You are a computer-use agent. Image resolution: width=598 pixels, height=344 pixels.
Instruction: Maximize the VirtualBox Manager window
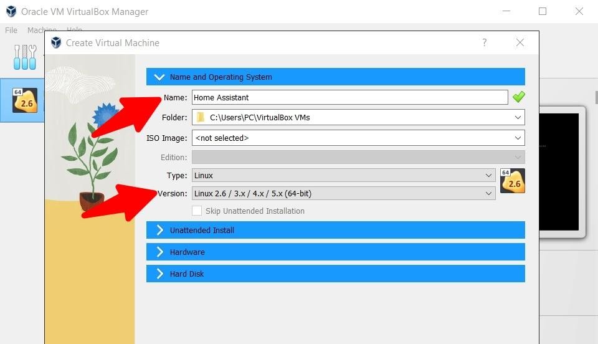[543, 11]
